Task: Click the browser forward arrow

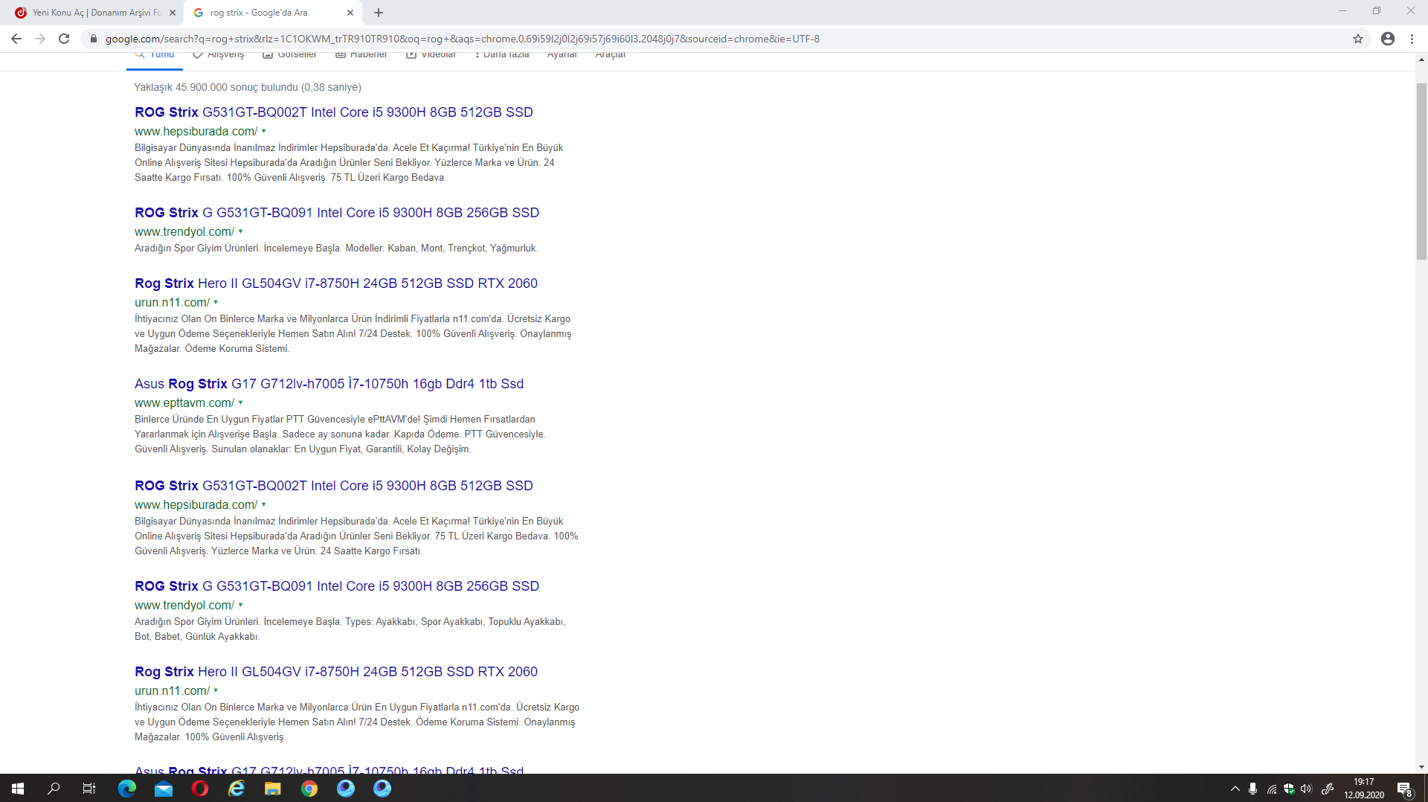Action: (40, 39)
